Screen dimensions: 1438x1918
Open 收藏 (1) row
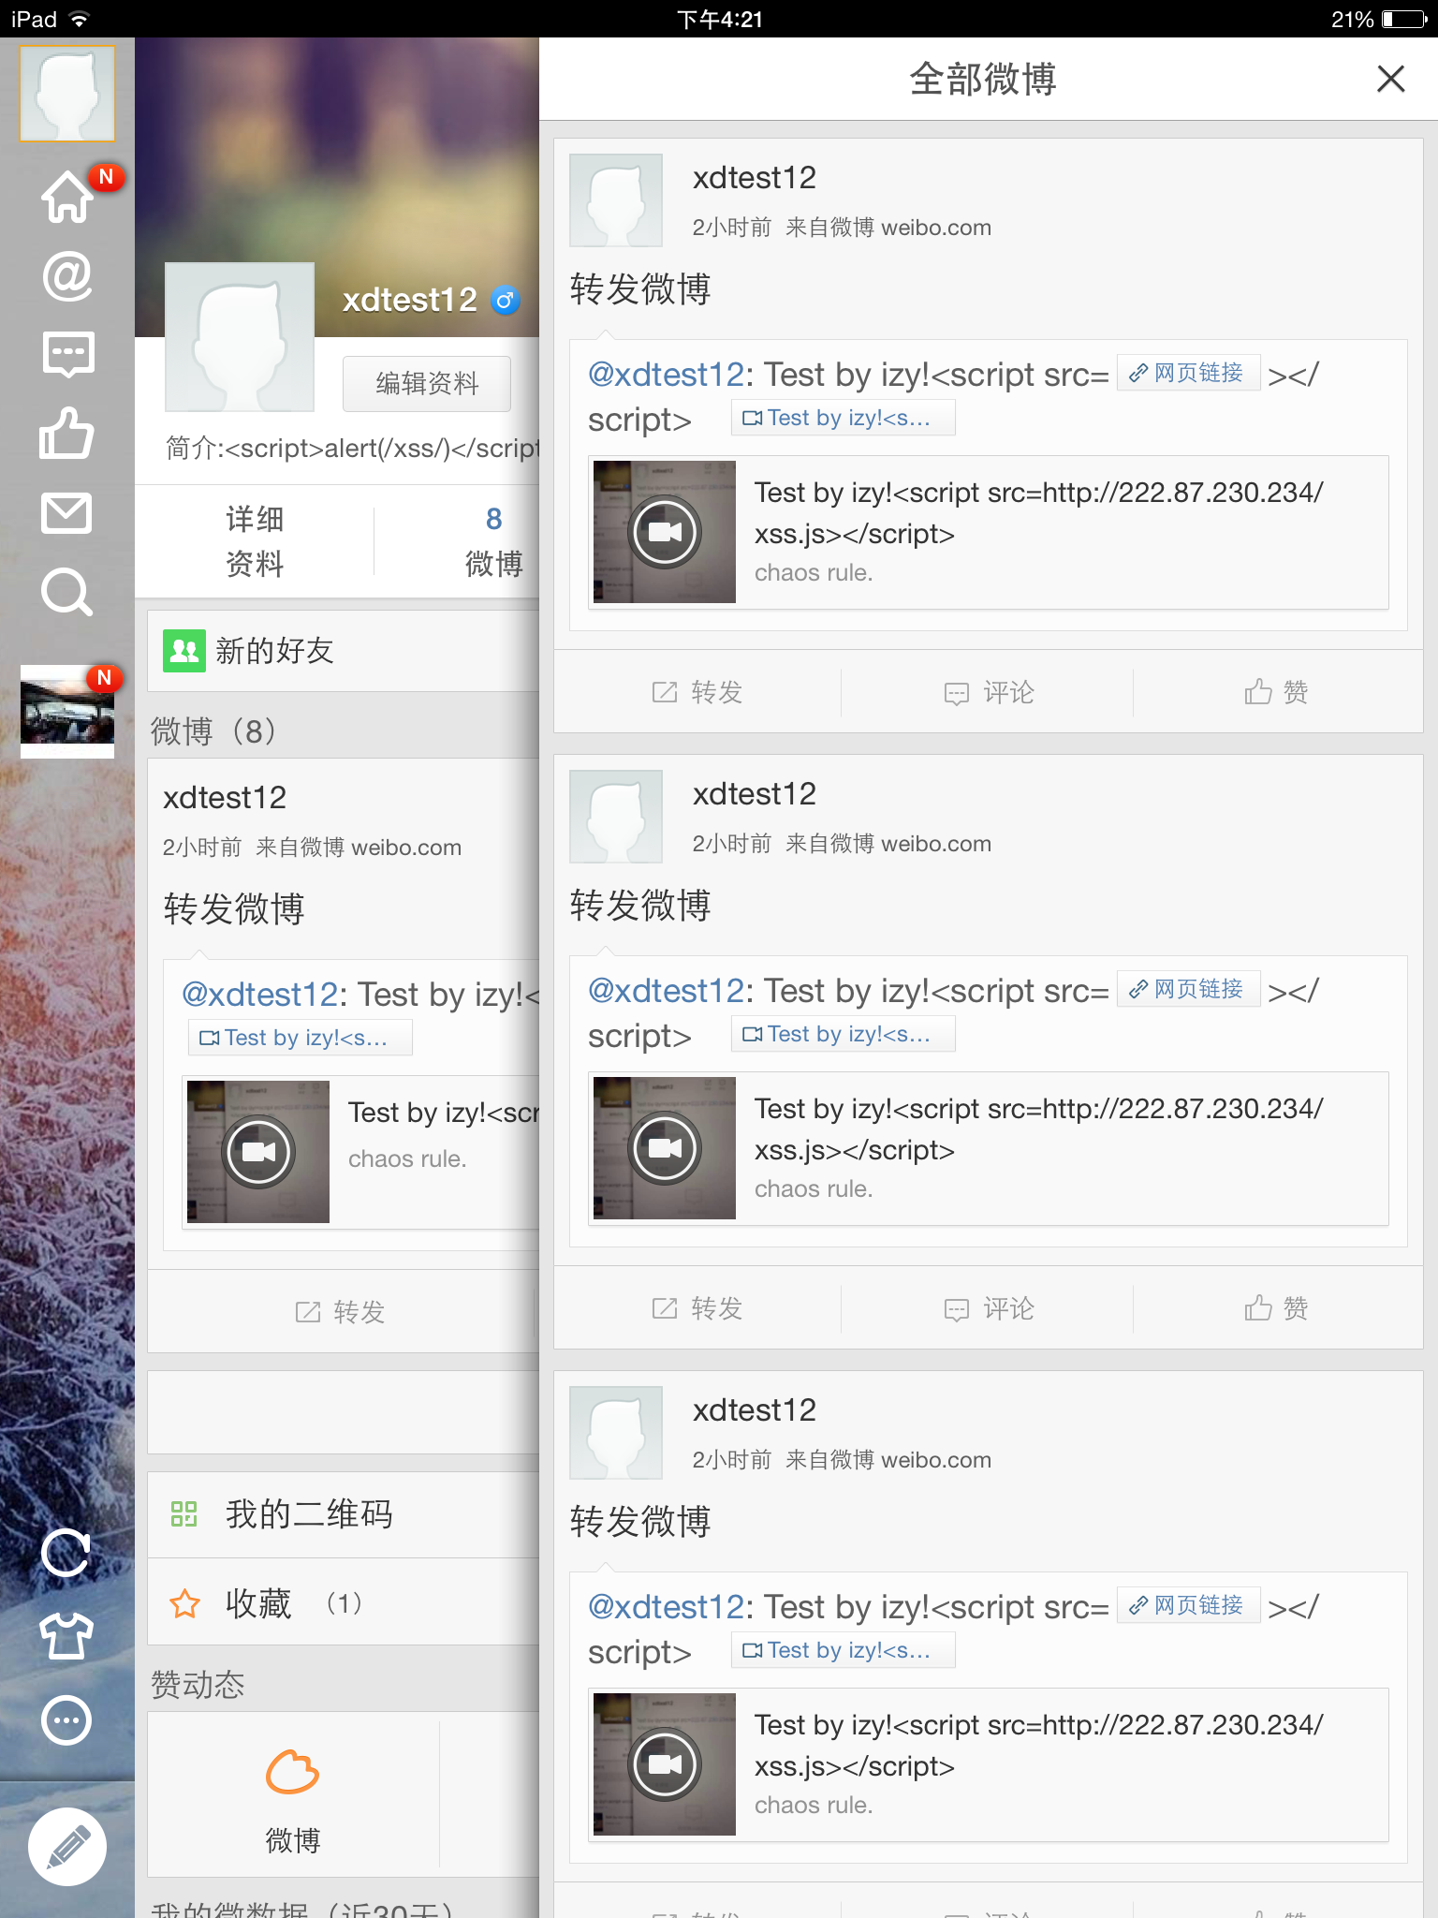pyautogui.click(x=344, y=1603)
